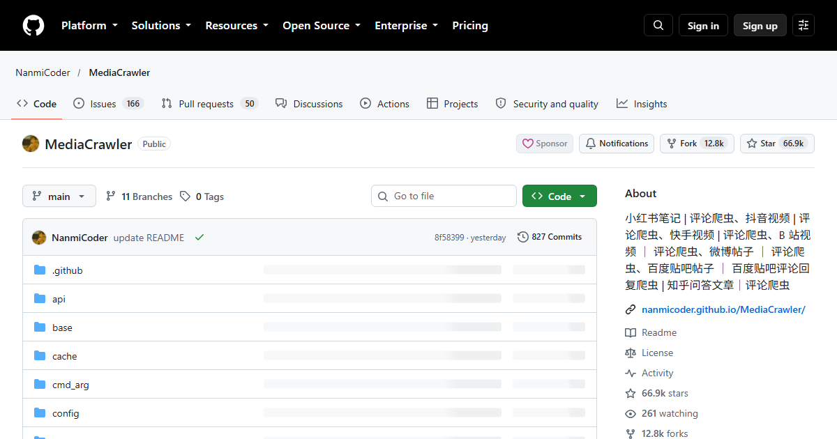Image resolution: width=837 pixels, height=439 pixels.
Task: Open the appearance settings icon button
Action: click(804, 26)
